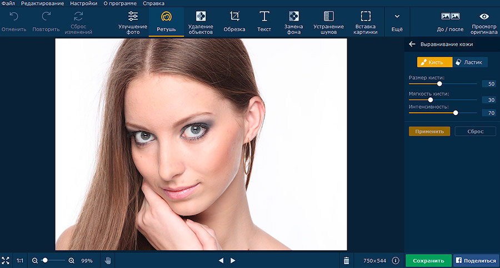
Task: Open the Редактирование menu
Action: tap(42, 3)
